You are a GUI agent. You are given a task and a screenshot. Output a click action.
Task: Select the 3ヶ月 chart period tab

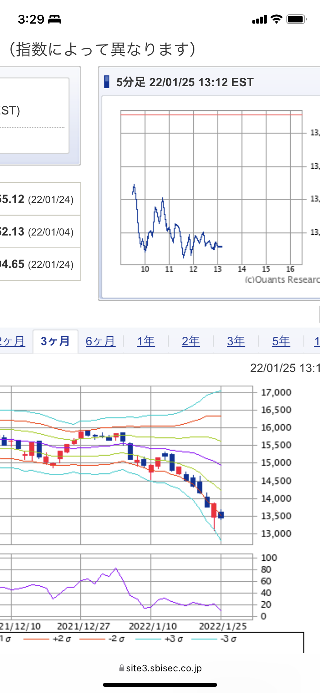click(x=55, y=341)
